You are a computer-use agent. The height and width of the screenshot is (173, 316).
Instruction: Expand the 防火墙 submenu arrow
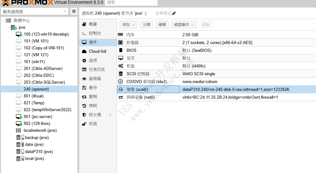pos(110,115)
